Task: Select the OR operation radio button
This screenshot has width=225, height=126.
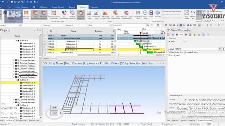Action: (182, 42)
